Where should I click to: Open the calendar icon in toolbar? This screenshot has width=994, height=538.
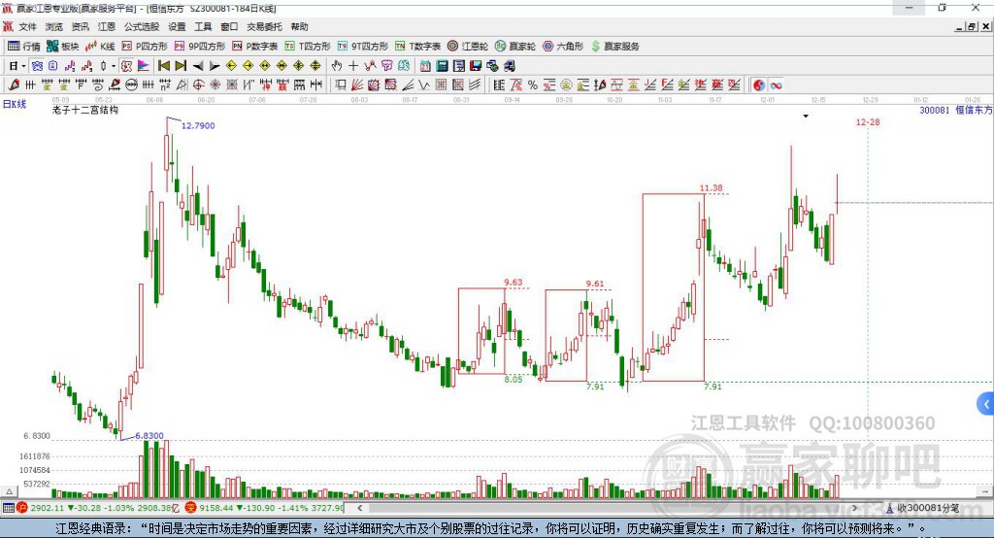425,66
